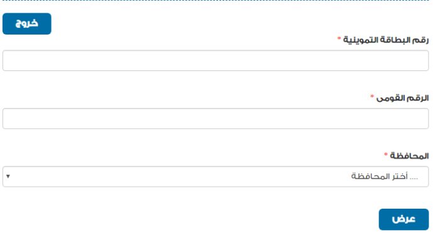Viewport: 440px width, 242px height.
Task: Click the red asterisk beside الرقم القومى
Action: pos(372,96)
